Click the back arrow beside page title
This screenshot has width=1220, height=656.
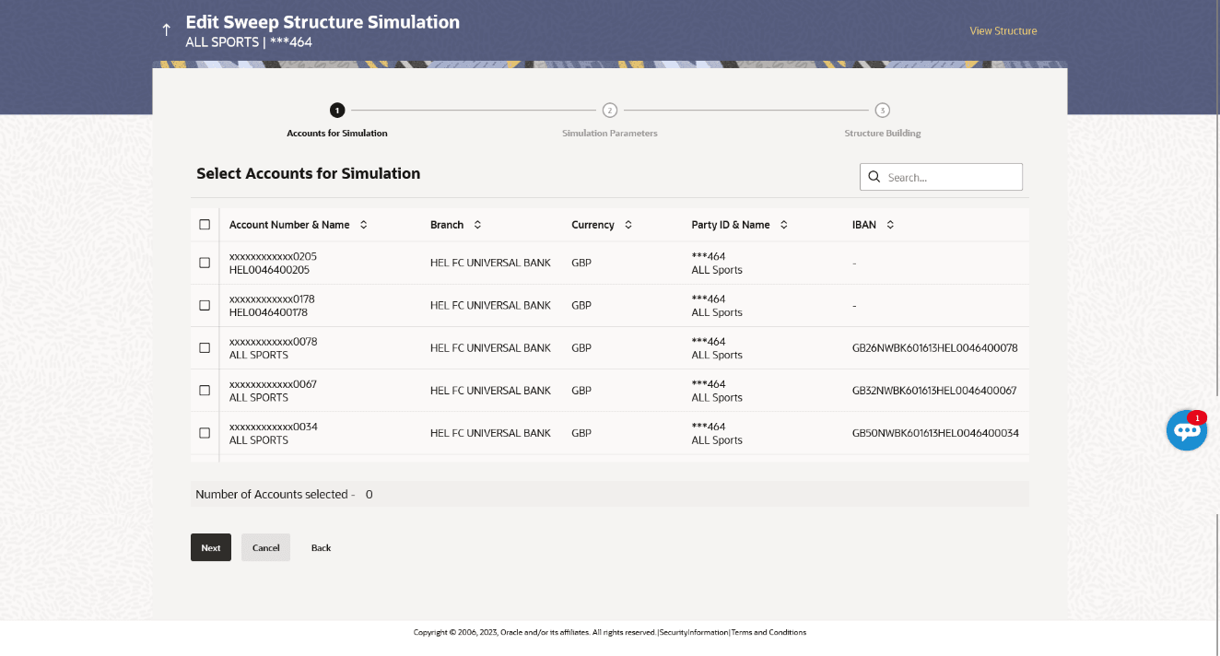[167, 30]
